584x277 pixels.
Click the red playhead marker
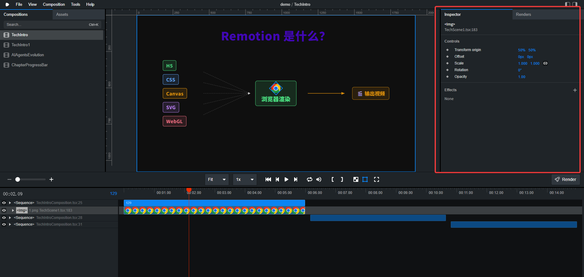[189, 190]
